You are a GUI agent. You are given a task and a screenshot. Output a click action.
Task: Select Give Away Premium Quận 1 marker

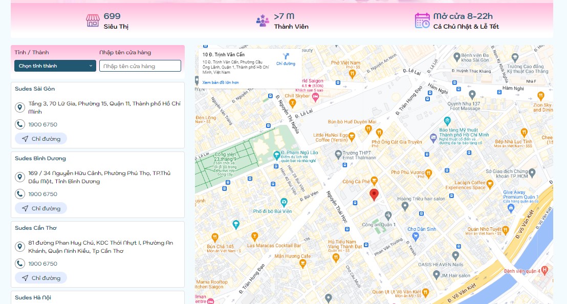(511, 208)
